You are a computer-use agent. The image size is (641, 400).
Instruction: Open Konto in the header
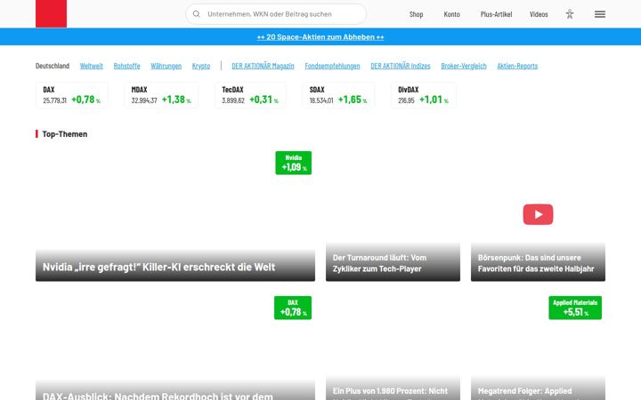451,14
